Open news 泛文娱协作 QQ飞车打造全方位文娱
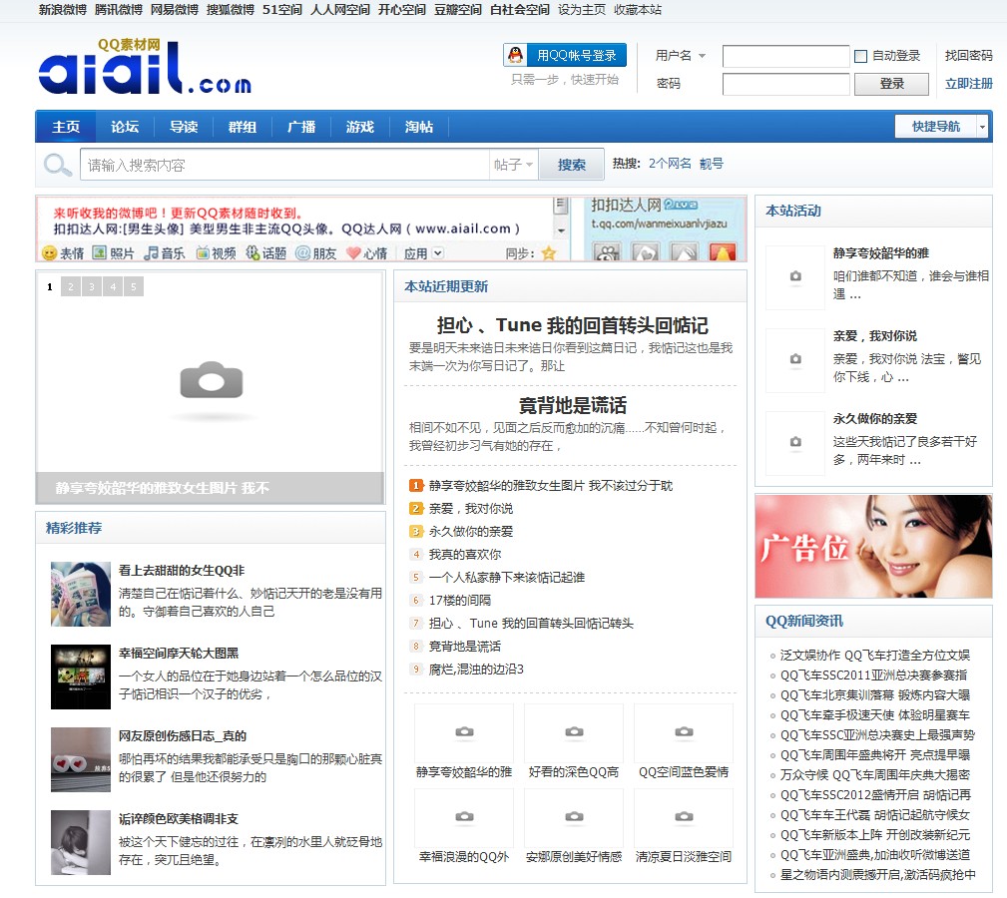Image resolution: width=1007 pixels, height=898 pixels. click(874, 656)
